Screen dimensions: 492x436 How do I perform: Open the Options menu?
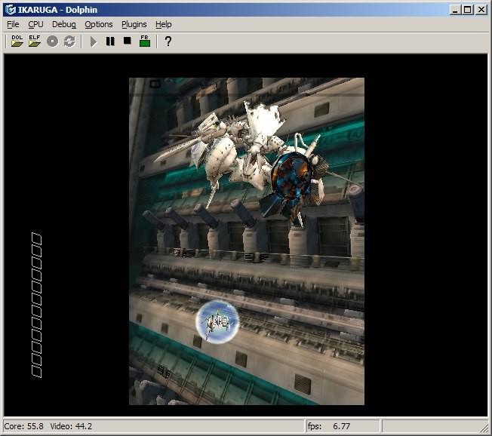tap(99, 24)
